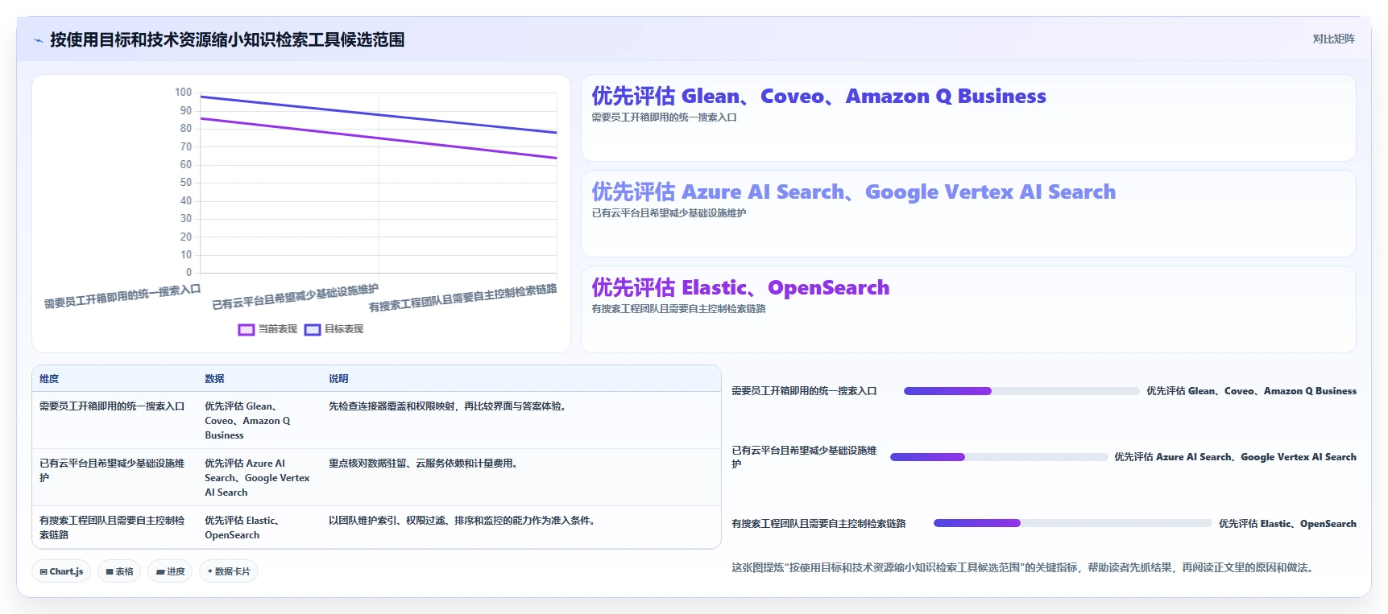Image resolution: width=1388 pixels, height=614 pixels.
Task: Toggle 目标表现 legend series swatch
Action: (x=313, y=329)
